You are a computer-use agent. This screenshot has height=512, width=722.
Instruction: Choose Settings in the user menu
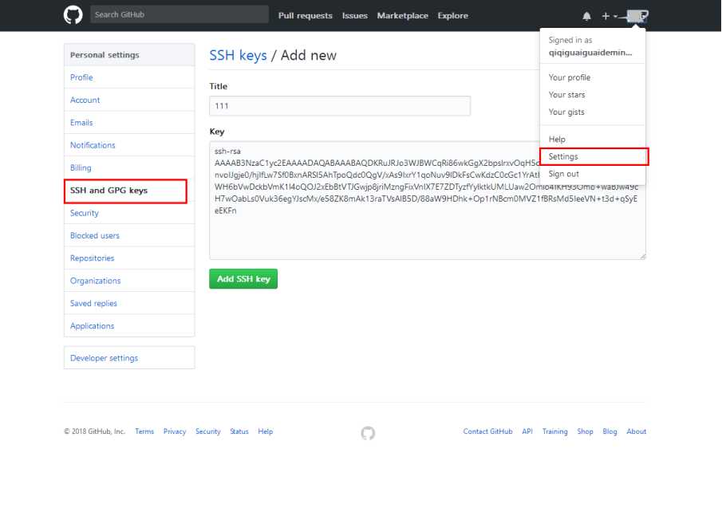pyautogui.click(x=593, y=156)
